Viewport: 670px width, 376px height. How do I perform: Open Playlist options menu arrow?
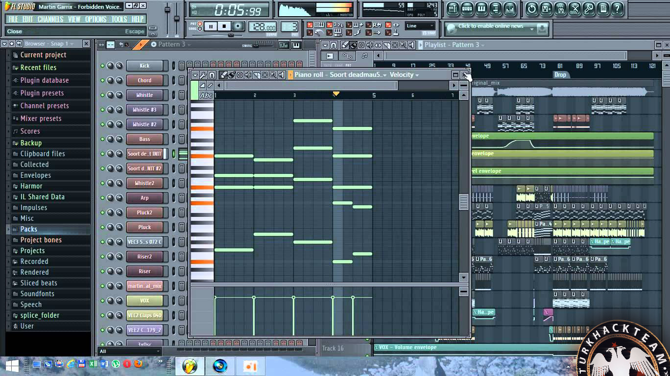325,45
